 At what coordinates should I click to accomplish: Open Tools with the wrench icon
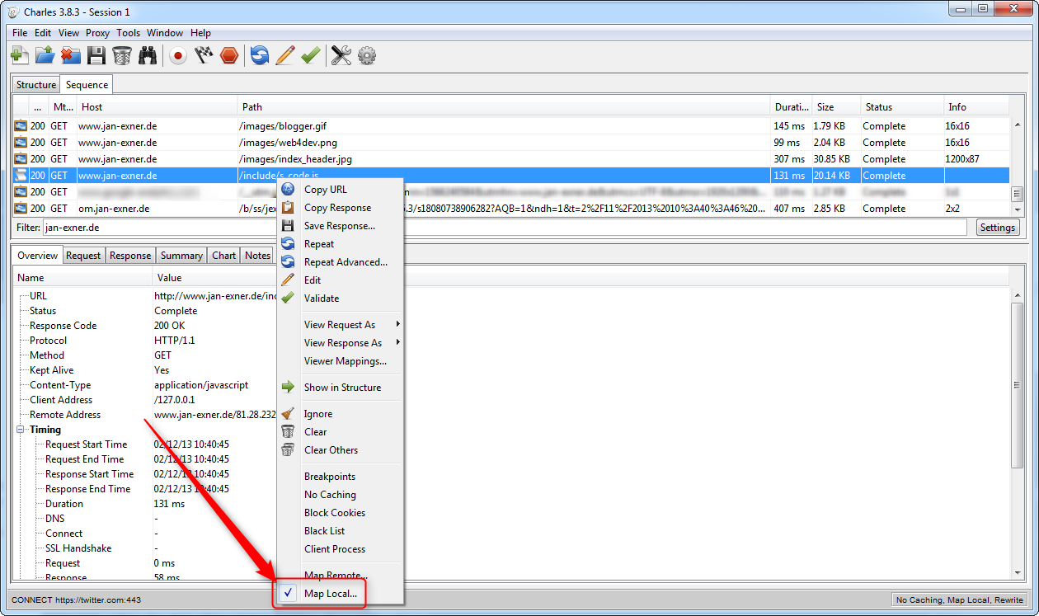341,55
